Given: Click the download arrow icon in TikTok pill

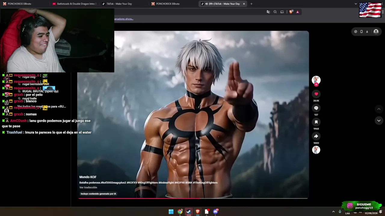Looking at the screenshot, I should tap(367, 31).
